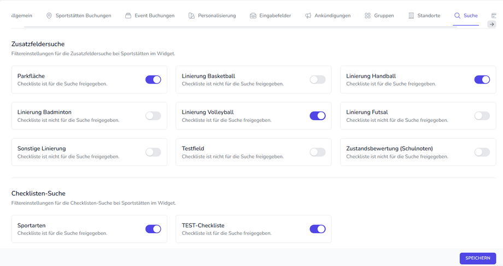The image size is (503, 266).
Task: Click the magnifier icon of Suche tab
Action: click(x=457, y=16)
